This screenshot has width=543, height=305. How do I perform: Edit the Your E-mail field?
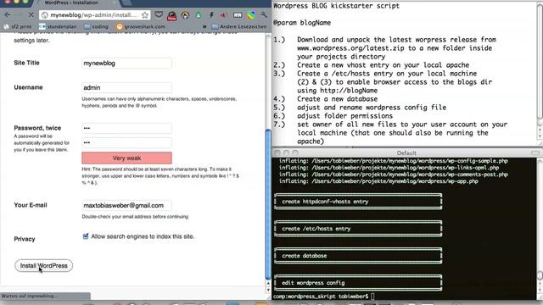126,205
